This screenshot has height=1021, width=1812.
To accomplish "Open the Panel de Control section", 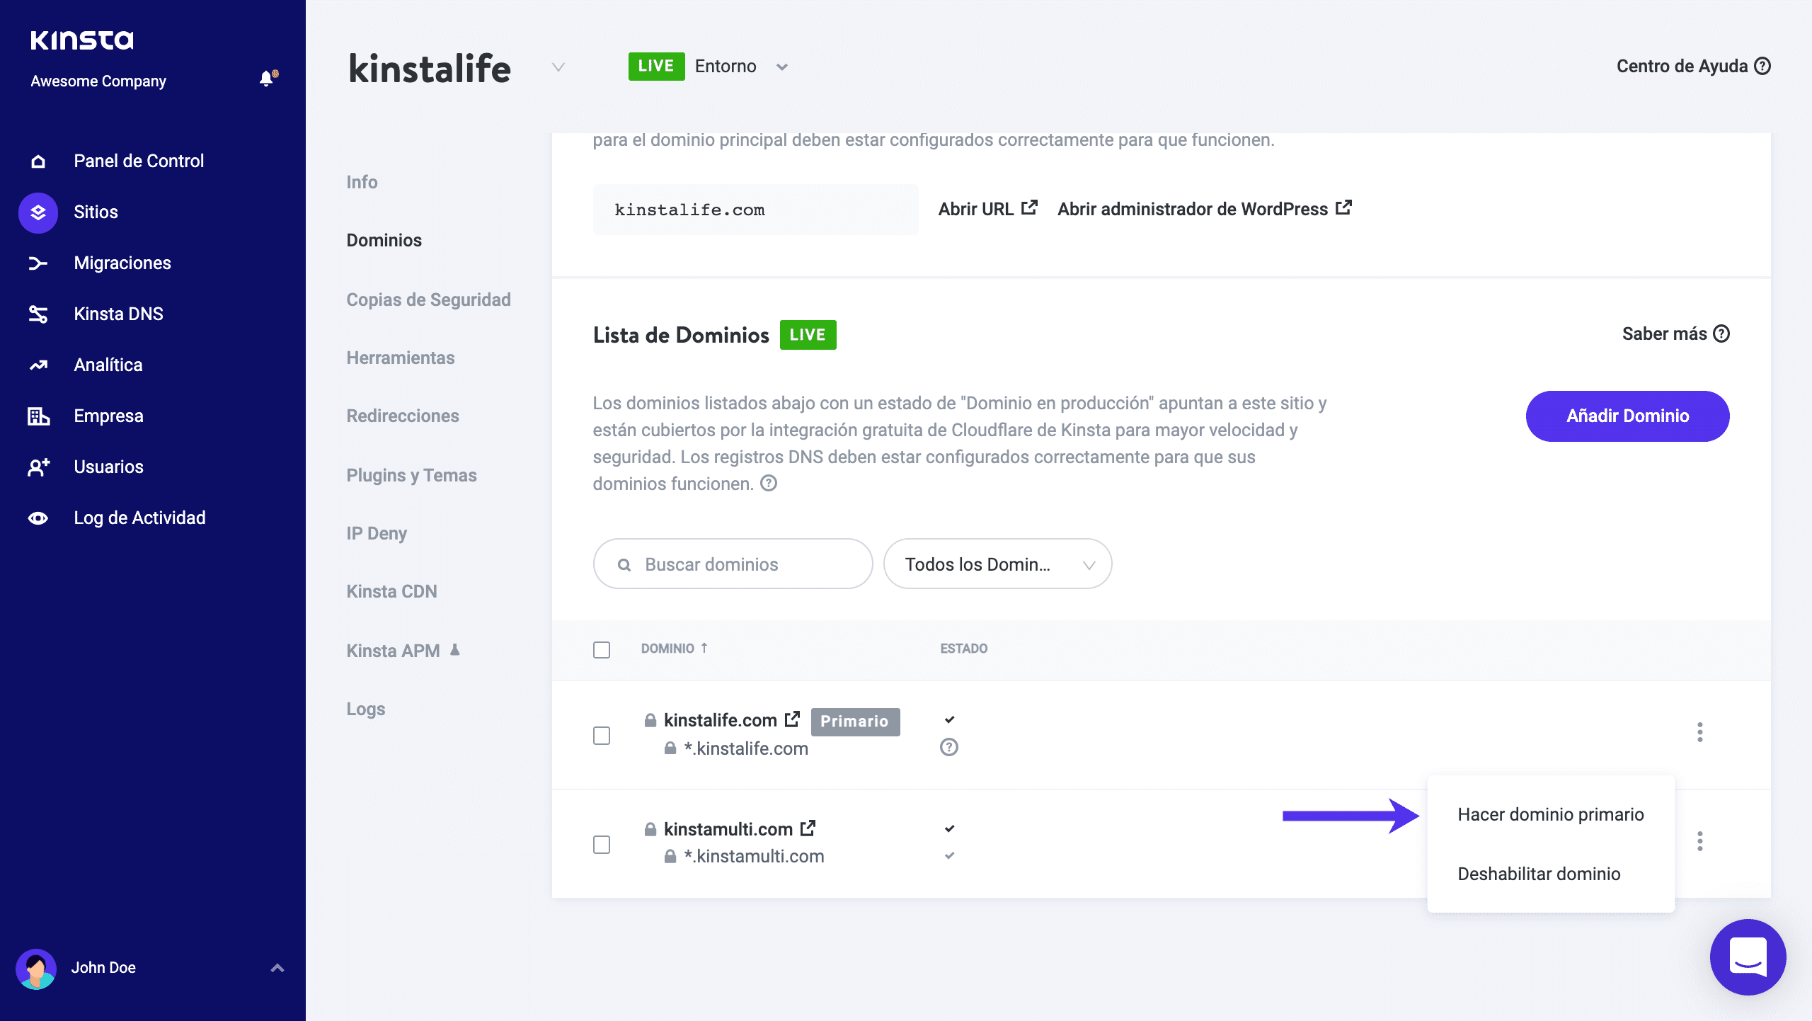I will point(139,160).
